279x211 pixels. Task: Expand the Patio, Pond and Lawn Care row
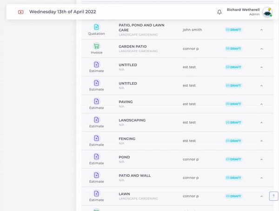pyautogui.click(x=261, y=30)
